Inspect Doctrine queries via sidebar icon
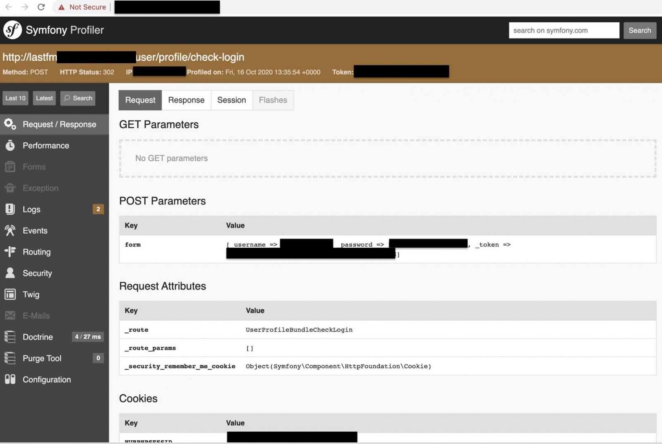The width and height of the screenshot is (662, 444). pyautogui.click(x=10, y=337)
